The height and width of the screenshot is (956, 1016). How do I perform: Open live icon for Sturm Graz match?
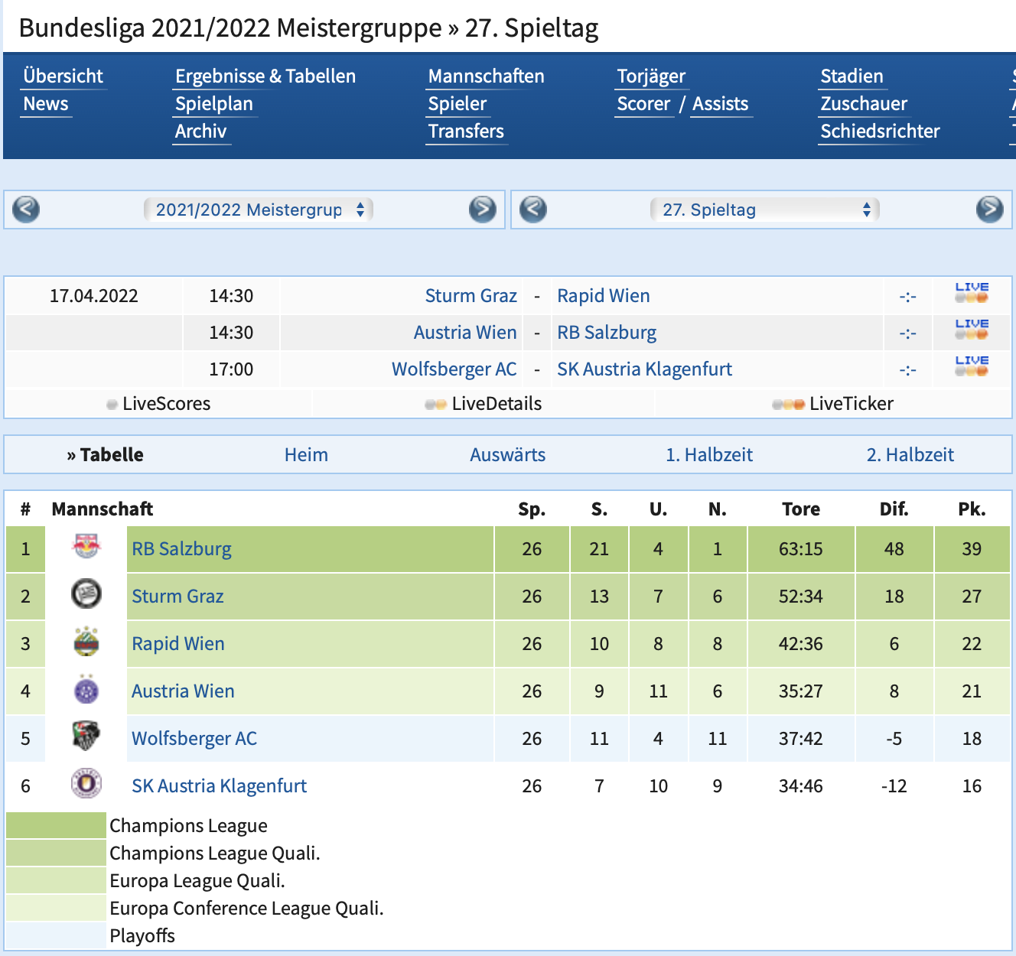tap(972, 293)
